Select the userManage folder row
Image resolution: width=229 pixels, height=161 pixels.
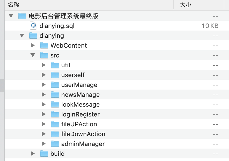[x=117, y=85]
